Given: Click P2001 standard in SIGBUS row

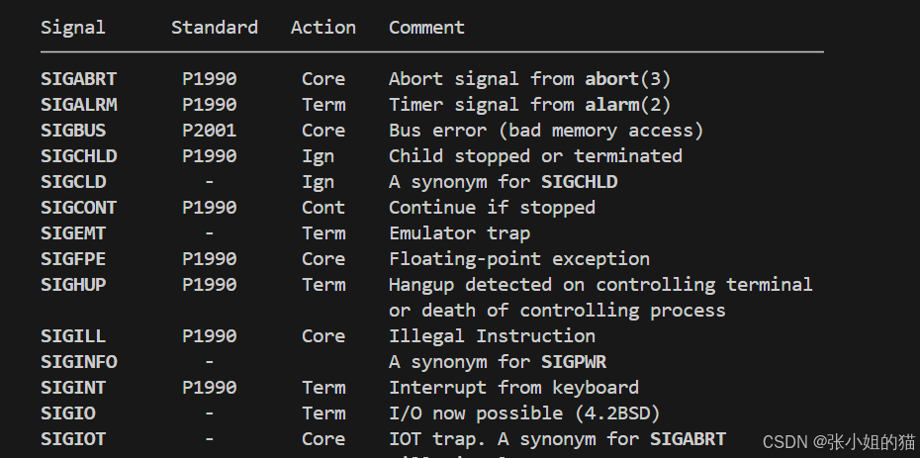Looking at the screenshot, I should (209, 131).
